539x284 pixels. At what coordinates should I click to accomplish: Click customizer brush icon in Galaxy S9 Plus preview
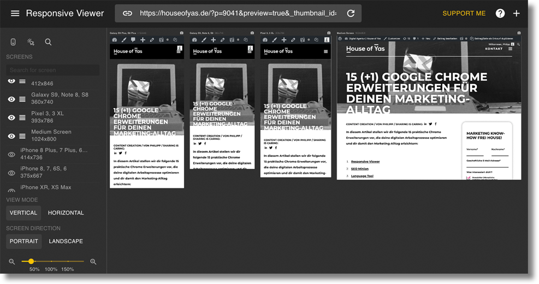pyautogui.click(x=124, y=40)
